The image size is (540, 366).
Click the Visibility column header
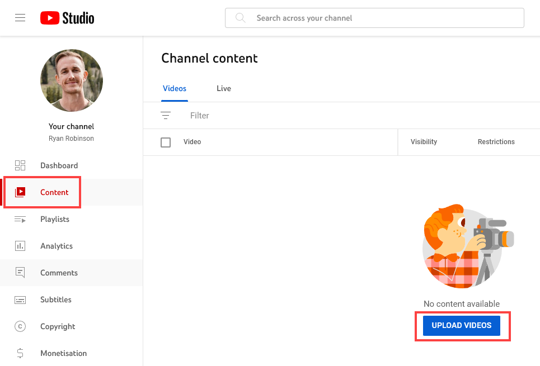pyautogui.click(x=424, y=142)
